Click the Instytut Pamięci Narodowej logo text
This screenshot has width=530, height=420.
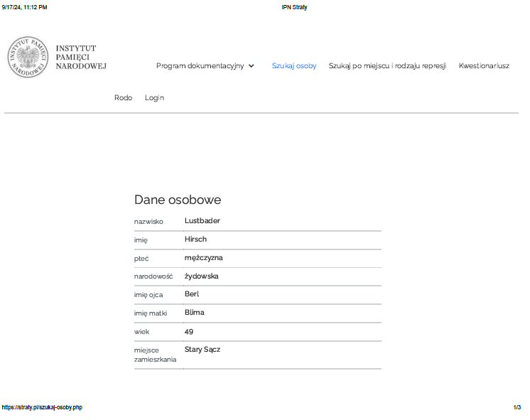pos(80,57)
